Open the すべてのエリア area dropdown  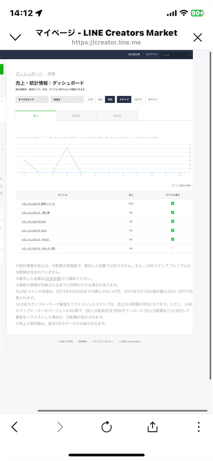pyautogui.click(x=32, y=99)
